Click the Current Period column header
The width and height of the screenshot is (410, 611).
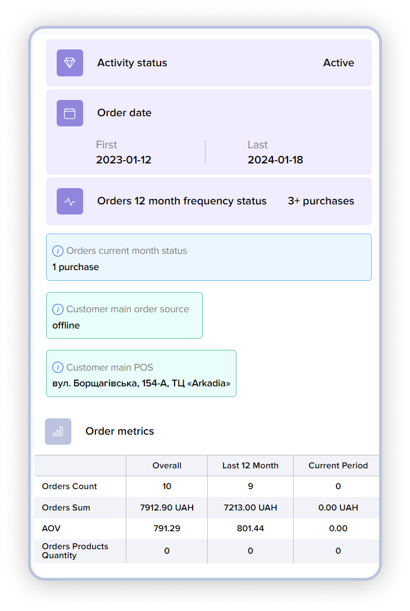pos(338,466)
